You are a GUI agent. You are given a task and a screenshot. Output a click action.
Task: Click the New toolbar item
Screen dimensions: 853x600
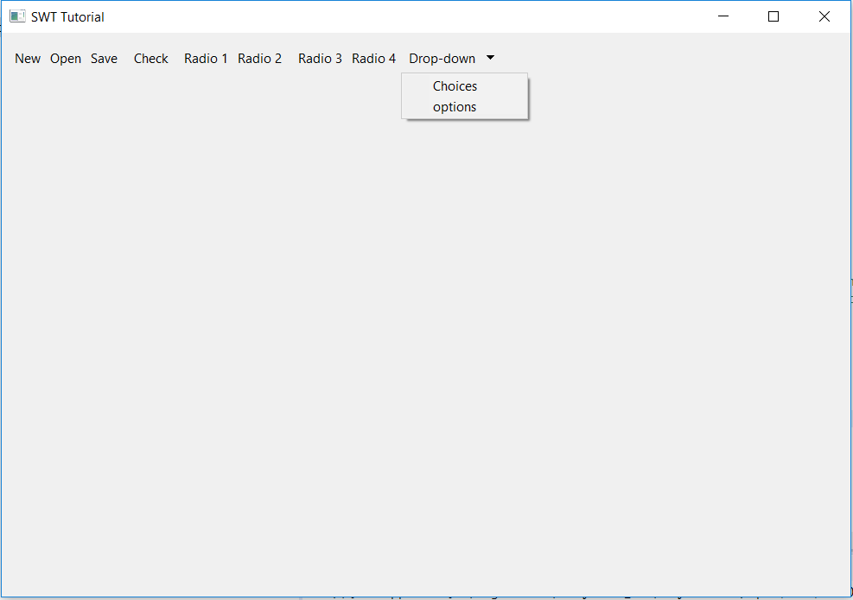27,58
